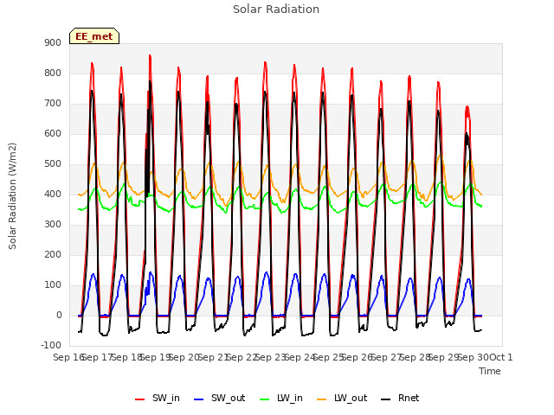The width and height of the screenshot is (554, 415).
Task: Click the 700 y-axis tick label
Action: [53, 104]
